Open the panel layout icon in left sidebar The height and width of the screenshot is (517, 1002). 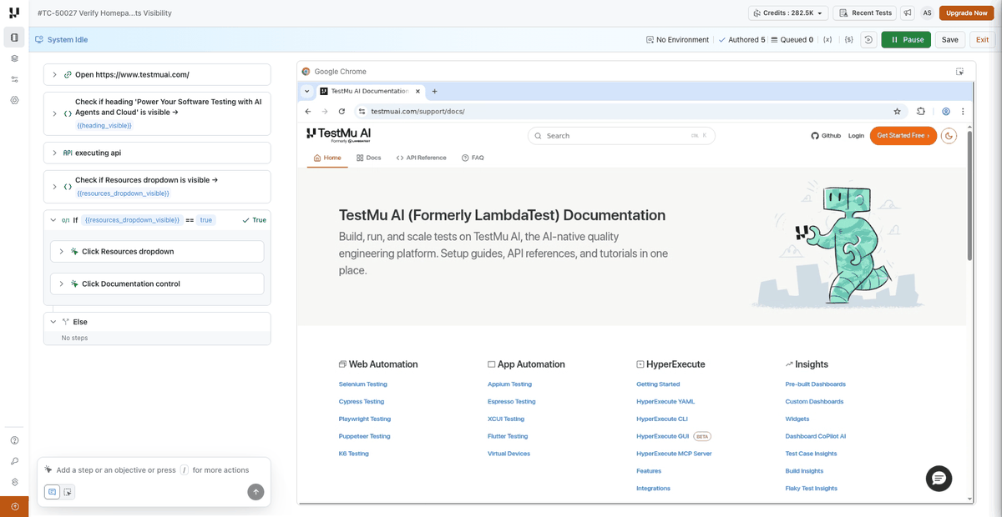point(14,38)
